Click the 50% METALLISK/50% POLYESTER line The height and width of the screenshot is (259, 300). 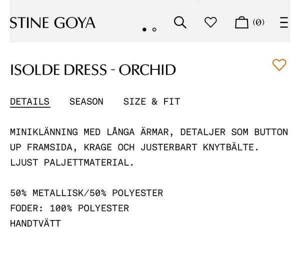86,193
